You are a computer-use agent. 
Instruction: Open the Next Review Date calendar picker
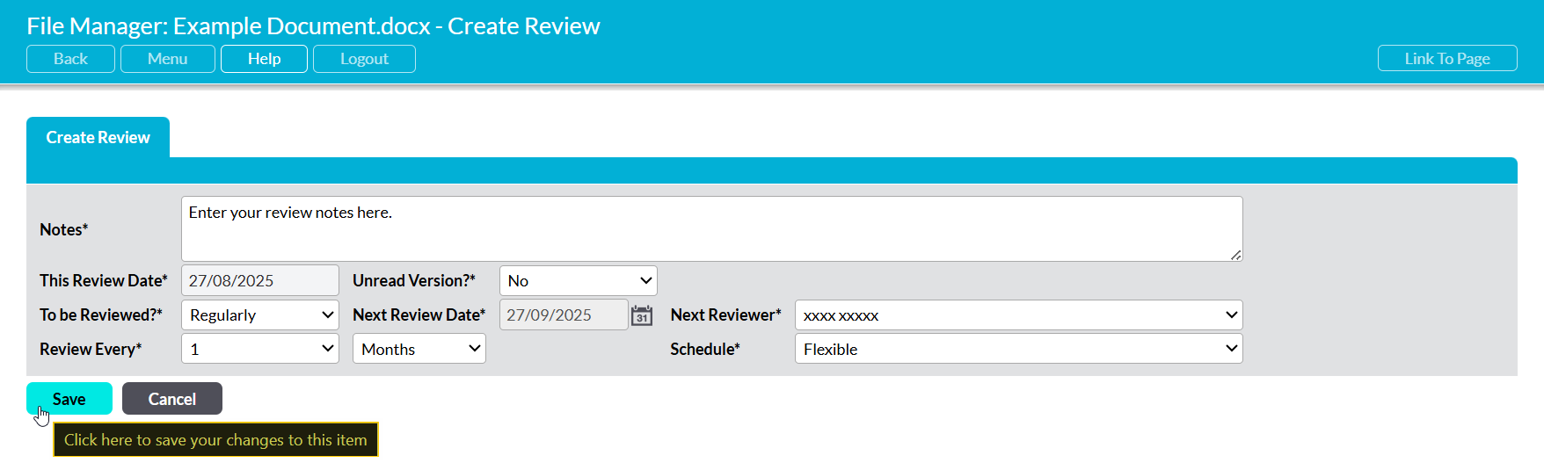pyautogui.click(x=642, y=315)
